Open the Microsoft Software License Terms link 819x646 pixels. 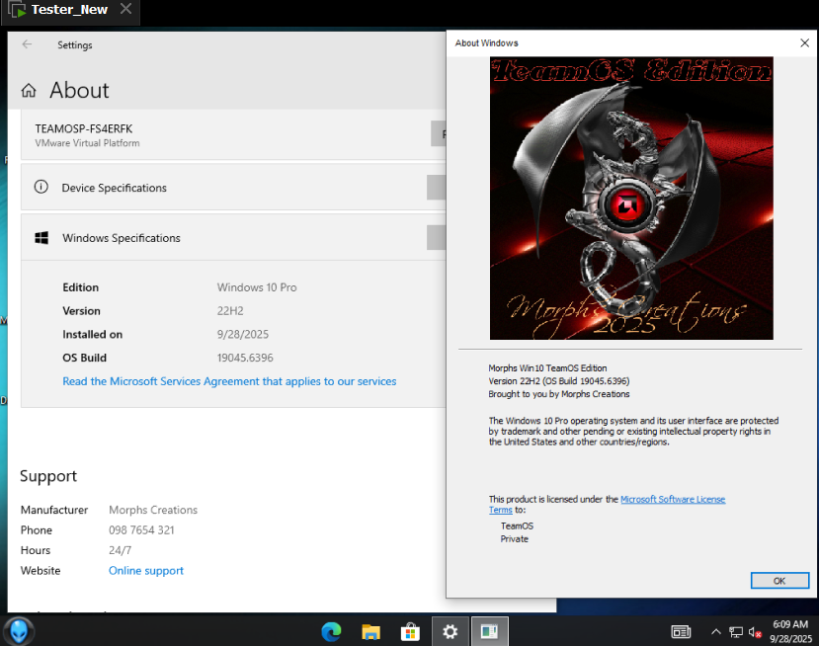(672, 500)
